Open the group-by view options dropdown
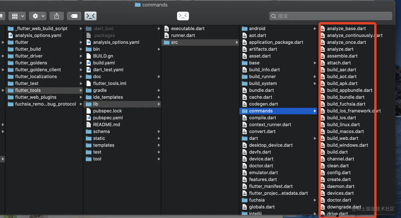 tap(17, 16)
